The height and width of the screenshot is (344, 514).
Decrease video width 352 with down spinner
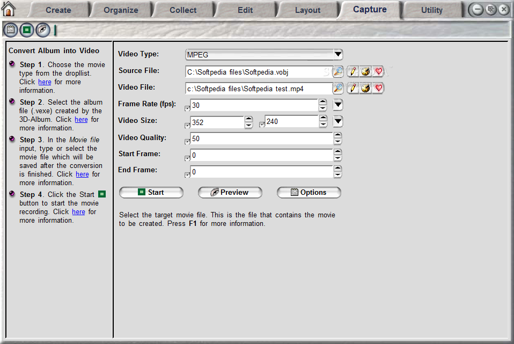click(249, 125)
